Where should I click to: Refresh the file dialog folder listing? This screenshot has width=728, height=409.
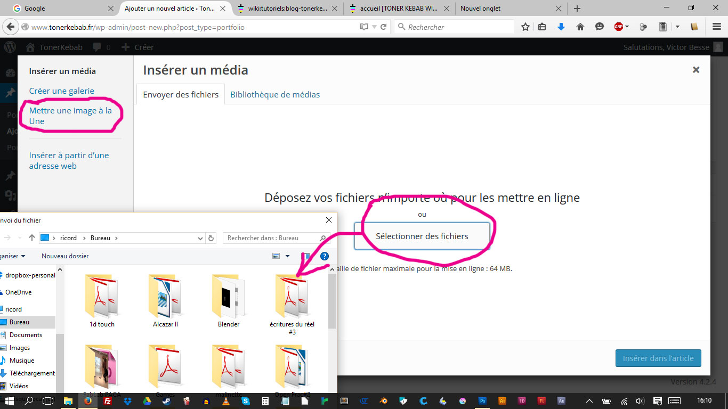[x=211, y=238]
